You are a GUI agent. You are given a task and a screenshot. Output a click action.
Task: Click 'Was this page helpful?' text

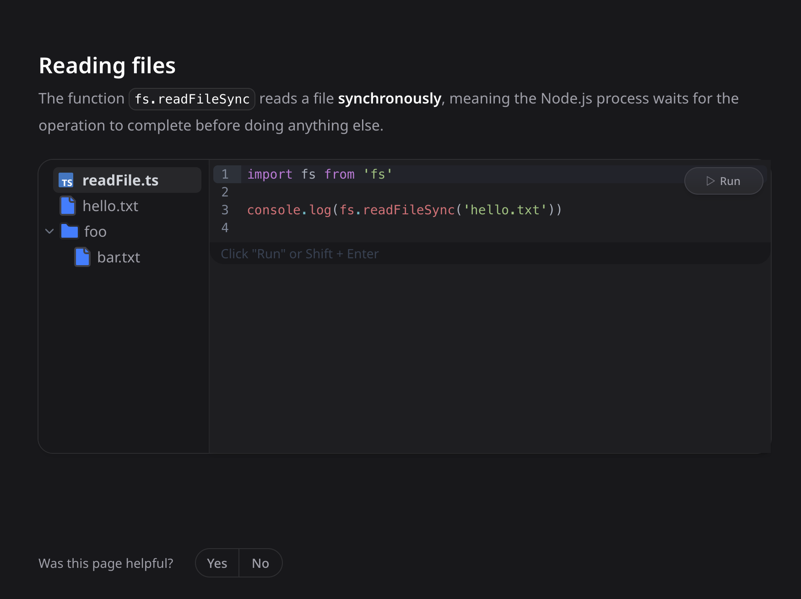106,563
